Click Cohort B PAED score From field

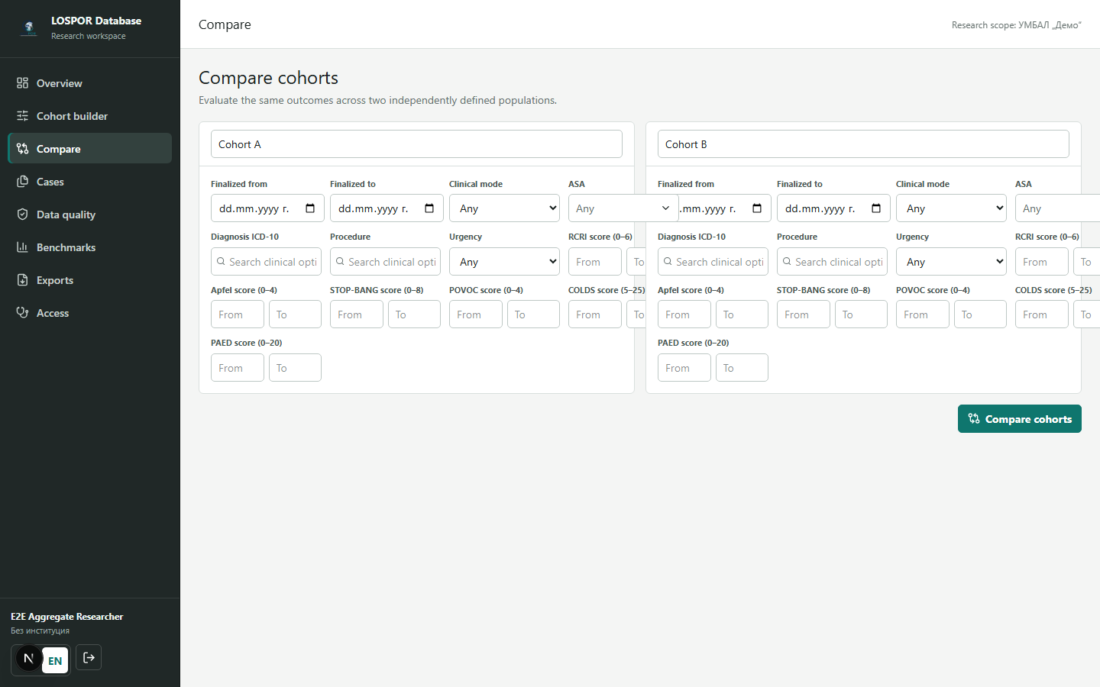tap(684, 368)
